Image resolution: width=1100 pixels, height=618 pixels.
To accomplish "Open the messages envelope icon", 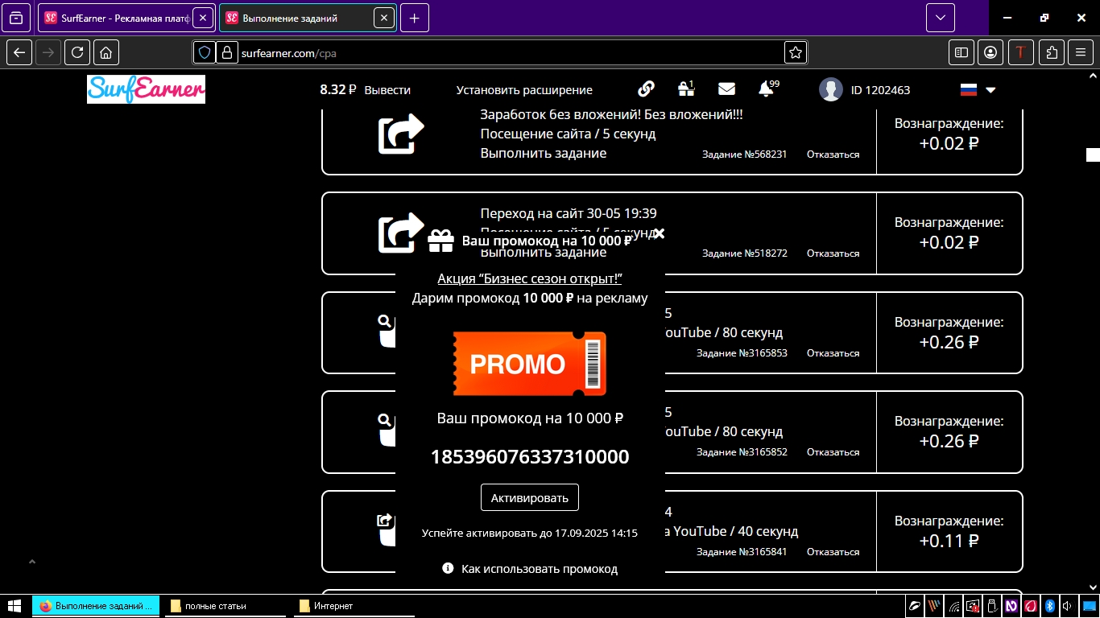I will click(726, 89).
